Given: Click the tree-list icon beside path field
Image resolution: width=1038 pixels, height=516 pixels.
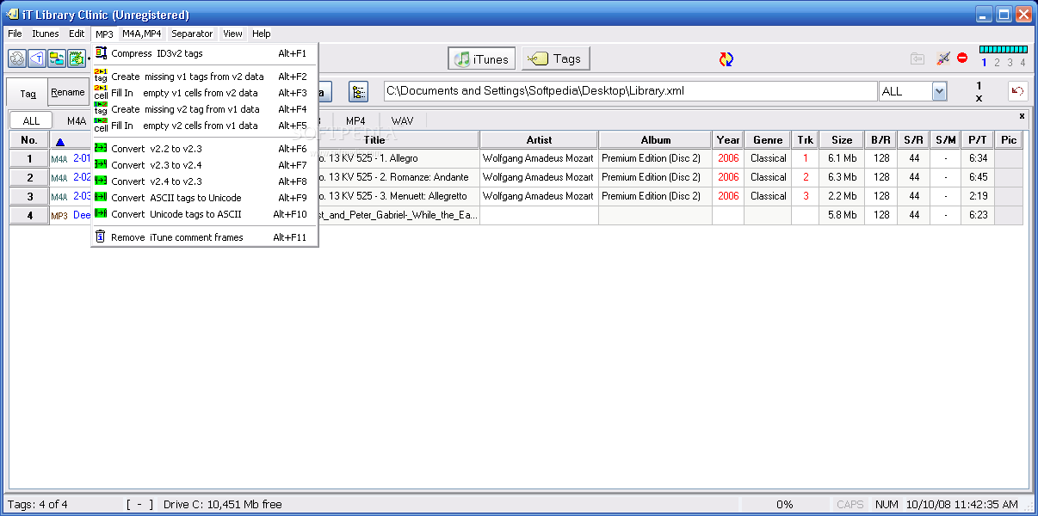Looking at the screenshot, I should (x=358, y=91).
